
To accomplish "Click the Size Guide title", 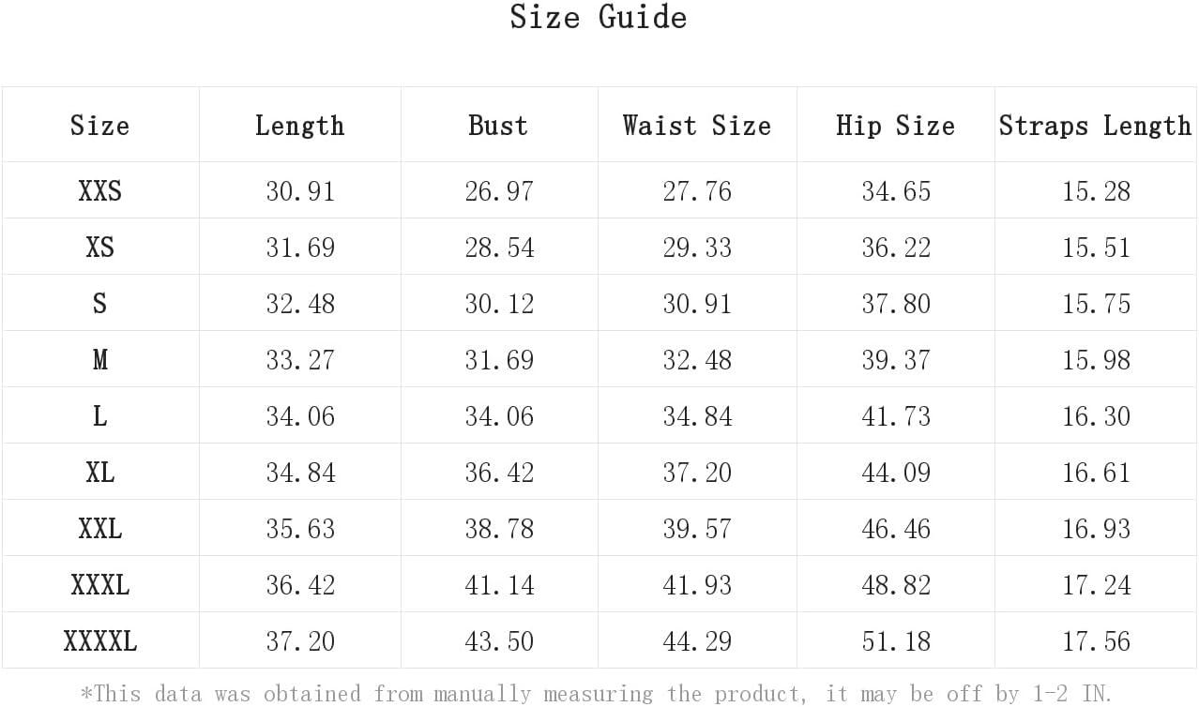I will pyautogui.click(x=599, y=17).
